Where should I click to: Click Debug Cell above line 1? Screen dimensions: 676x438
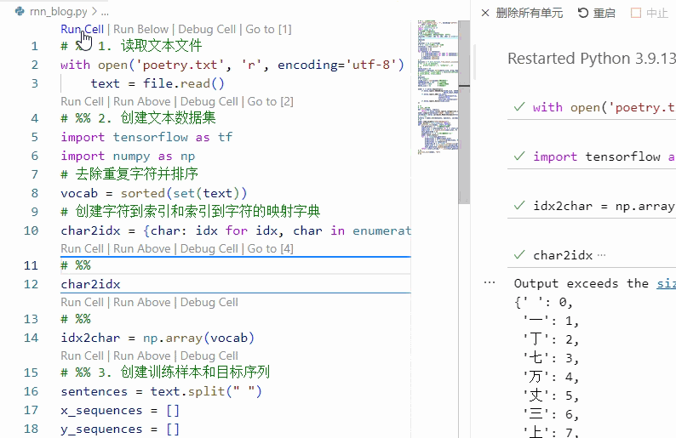pos(207,29)
